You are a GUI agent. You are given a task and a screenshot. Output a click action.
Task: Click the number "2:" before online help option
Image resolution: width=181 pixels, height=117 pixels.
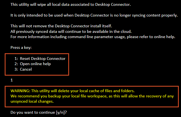click(16, 64)
